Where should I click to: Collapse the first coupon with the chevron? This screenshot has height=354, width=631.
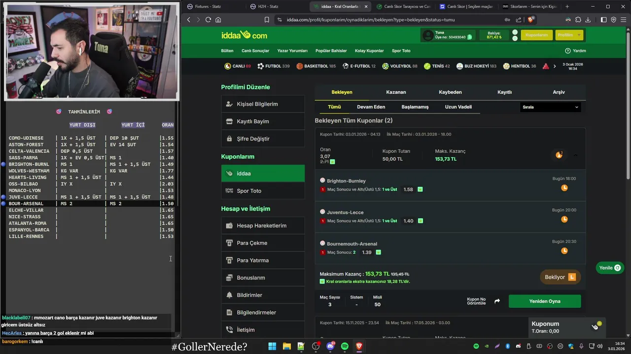(575, 155)
